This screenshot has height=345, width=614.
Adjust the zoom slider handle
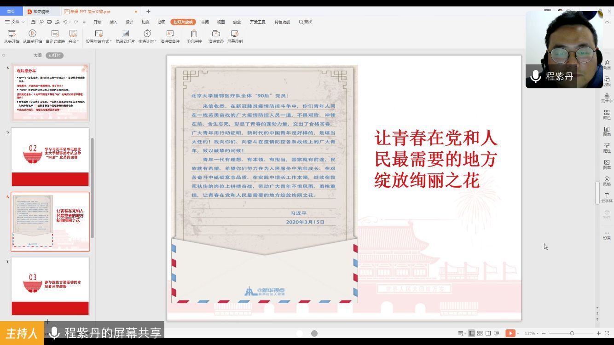(572, 333)
